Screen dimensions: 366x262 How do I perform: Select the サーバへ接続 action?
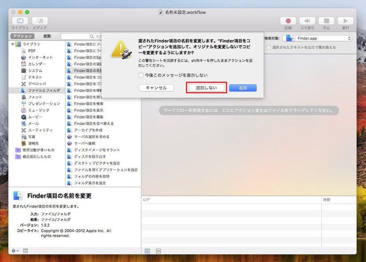85,143
